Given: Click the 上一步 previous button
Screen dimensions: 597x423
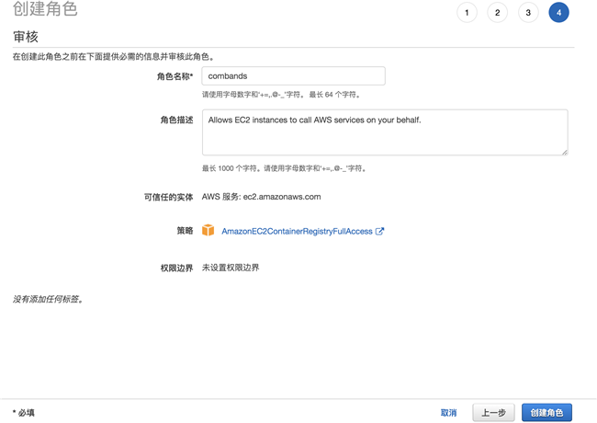Looking at the screenshot, I should point(493,413).
